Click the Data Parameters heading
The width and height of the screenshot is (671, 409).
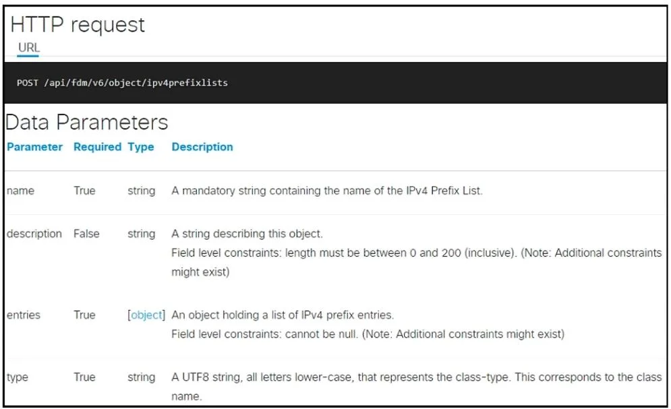coord(87,122)
